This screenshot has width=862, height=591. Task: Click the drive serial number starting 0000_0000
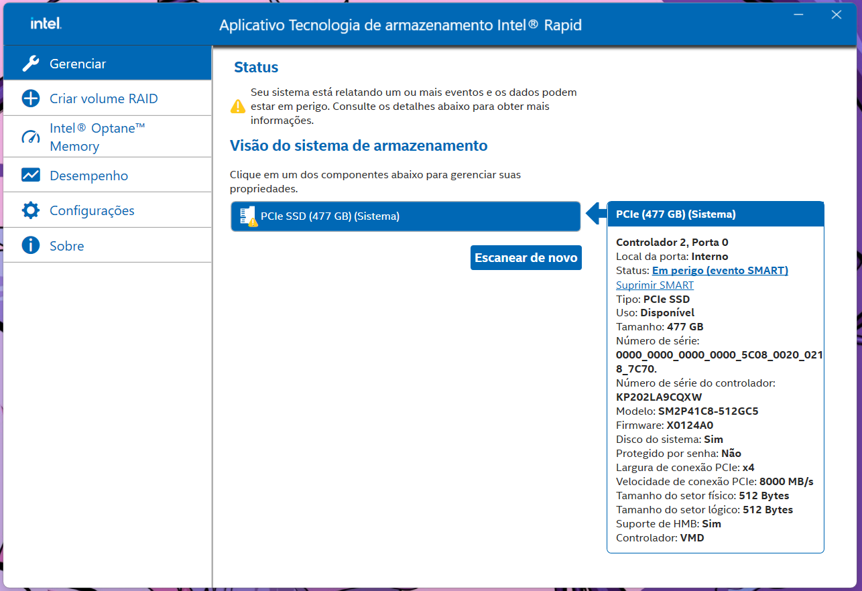pos(719,363)
